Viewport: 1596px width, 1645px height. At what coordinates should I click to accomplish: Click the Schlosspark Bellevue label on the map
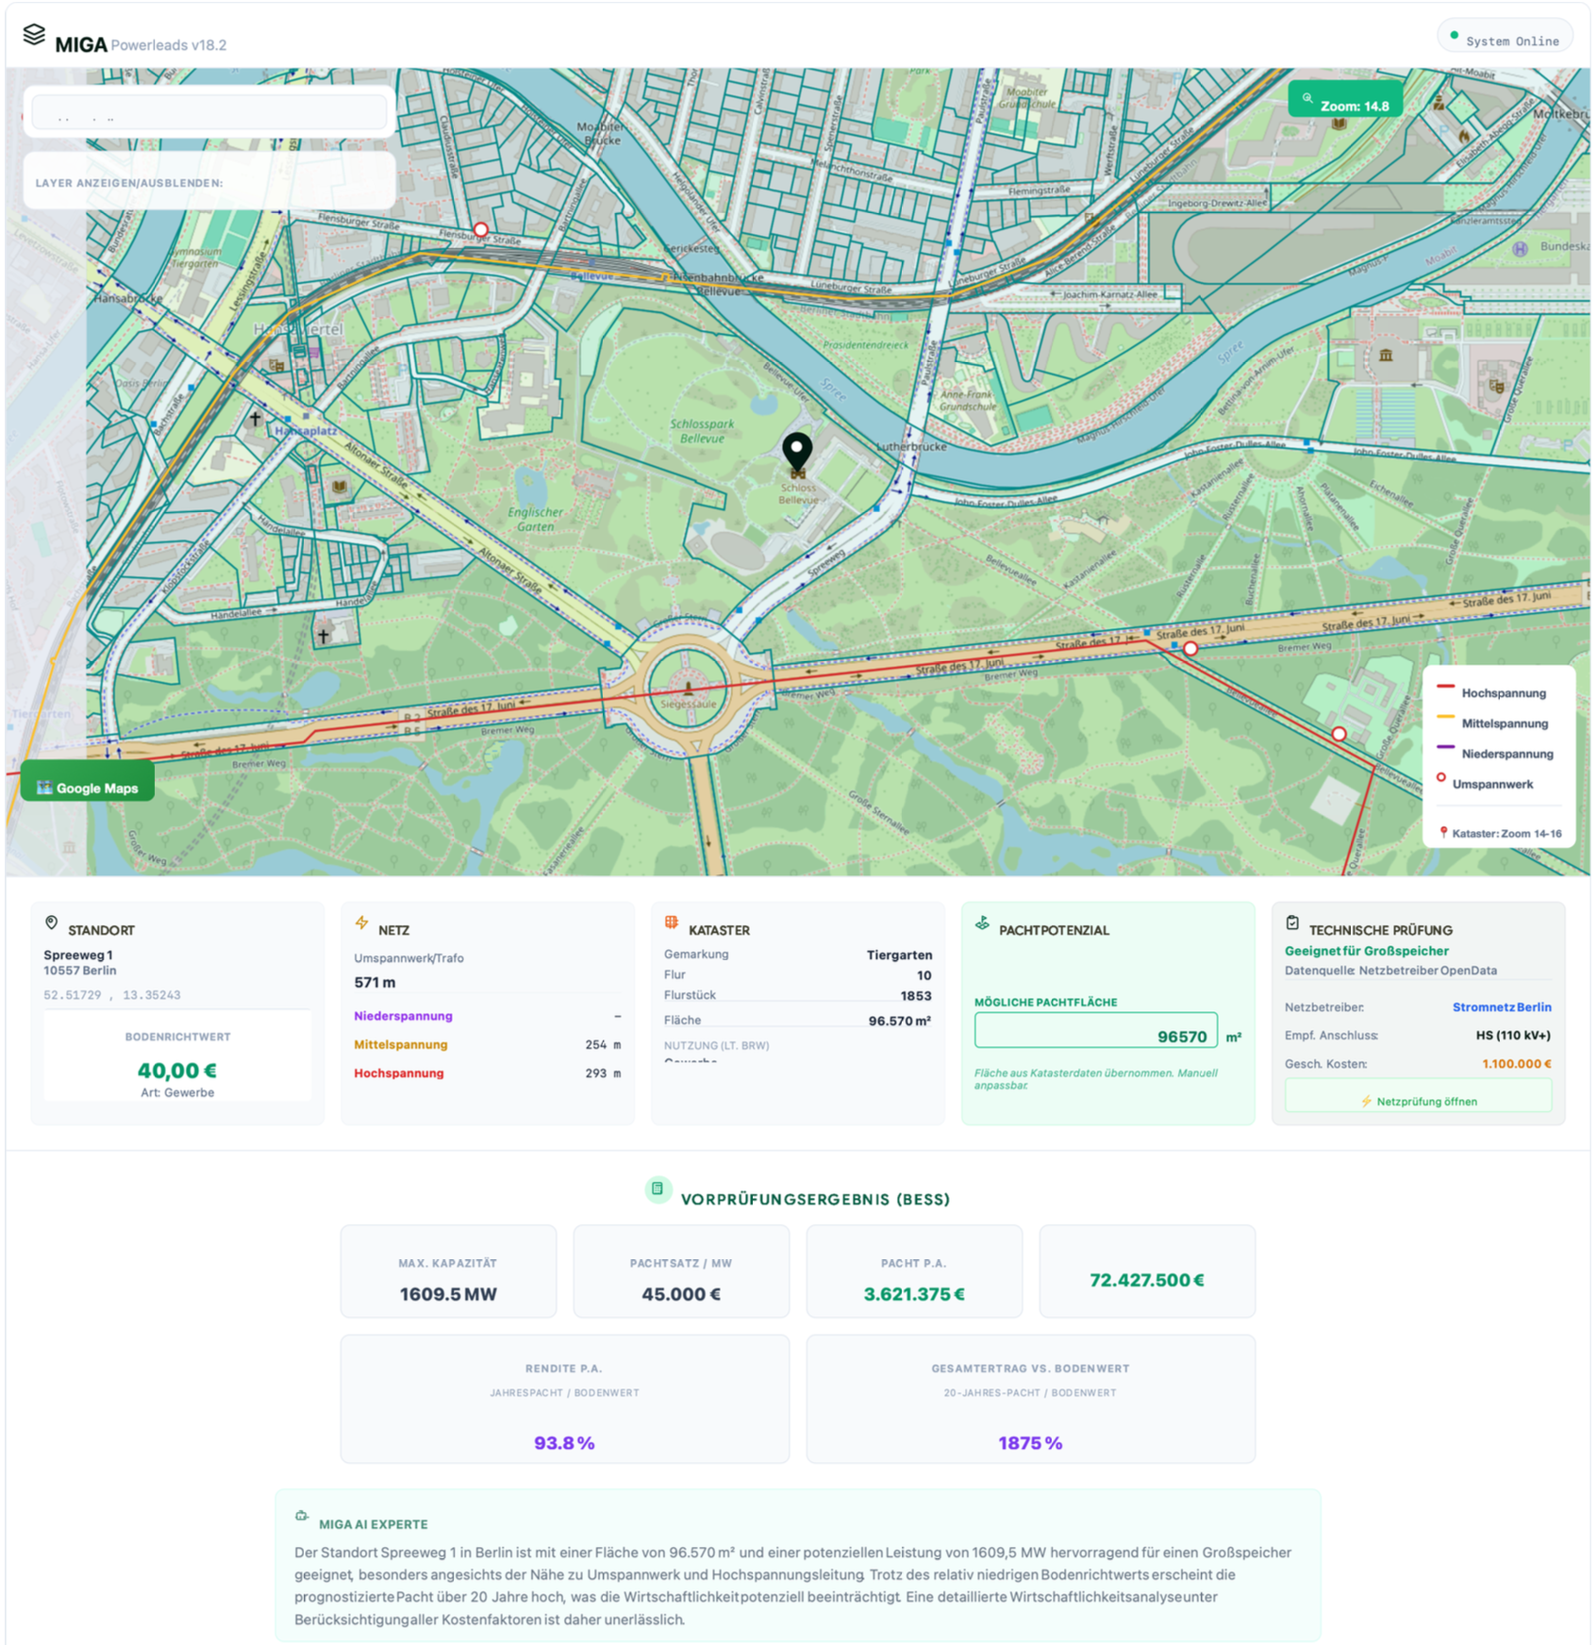[x=702, y=431]
